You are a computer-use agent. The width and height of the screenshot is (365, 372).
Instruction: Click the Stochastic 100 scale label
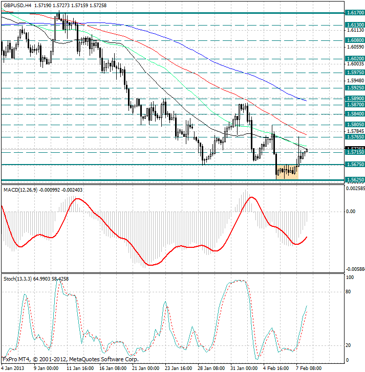[350, 277]
